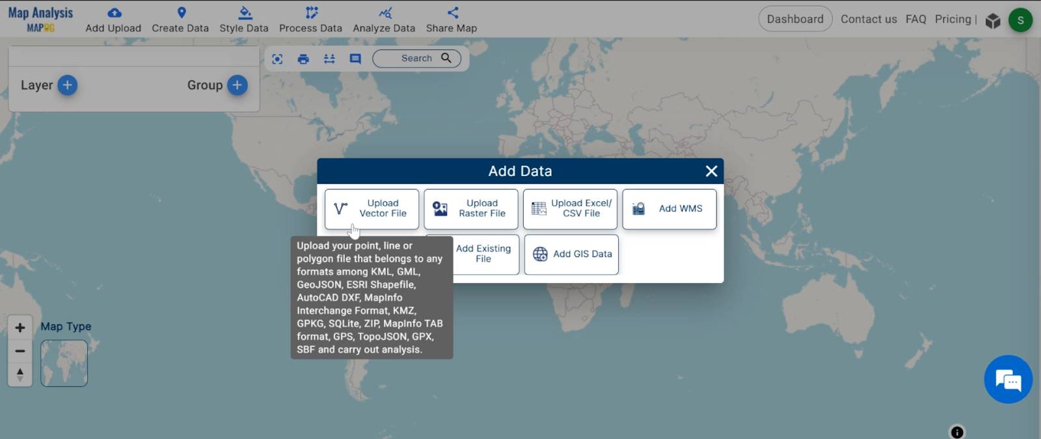Screen dimensions: 1041x439
Task: Reset map north with compass button
Action: click(20, 374)
